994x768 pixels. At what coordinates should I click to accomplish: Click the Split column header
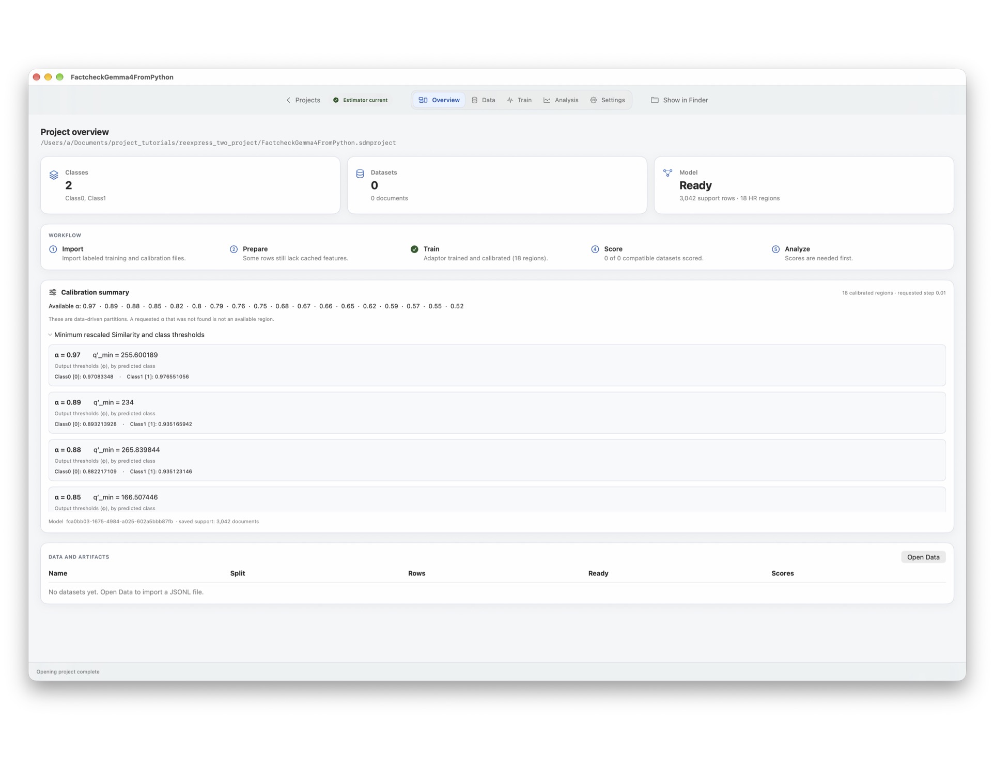pyautogui.click(x=238, y=573)
